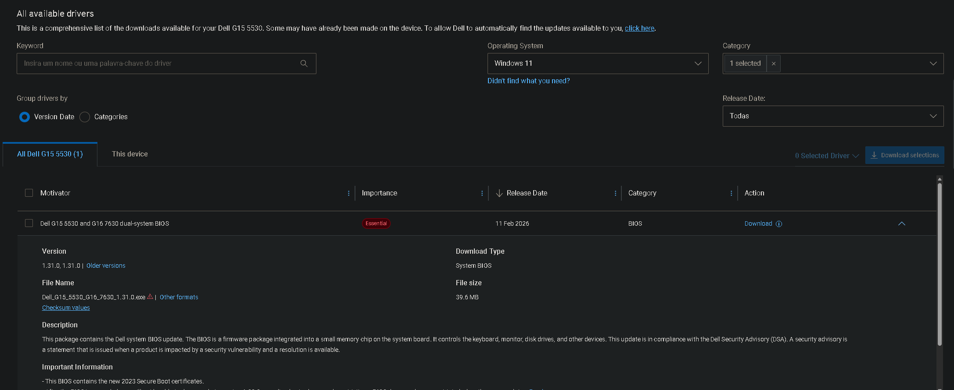Image resolution: width=954 pixels, height=390 pixels.
Task: Check the Dell G15 5530 BIOS row checkbox
Action: (x=29, y=223)
